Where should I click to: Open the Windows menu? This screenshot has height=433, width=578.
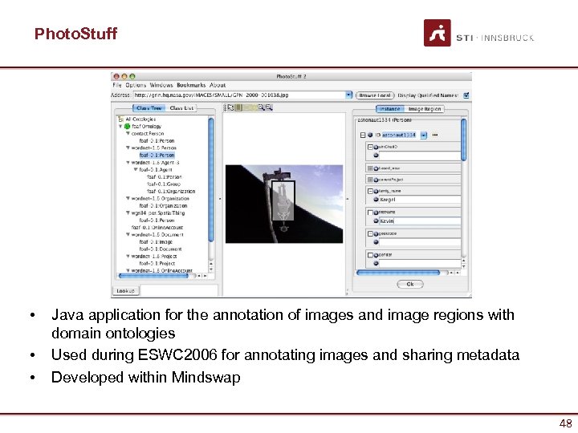(161, 85)
